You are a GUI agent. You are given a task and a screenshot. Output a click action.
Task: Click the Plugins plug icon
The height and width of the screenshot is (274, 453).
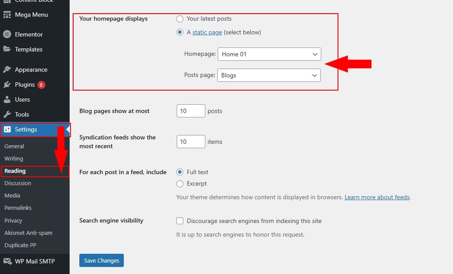point(7,84)
